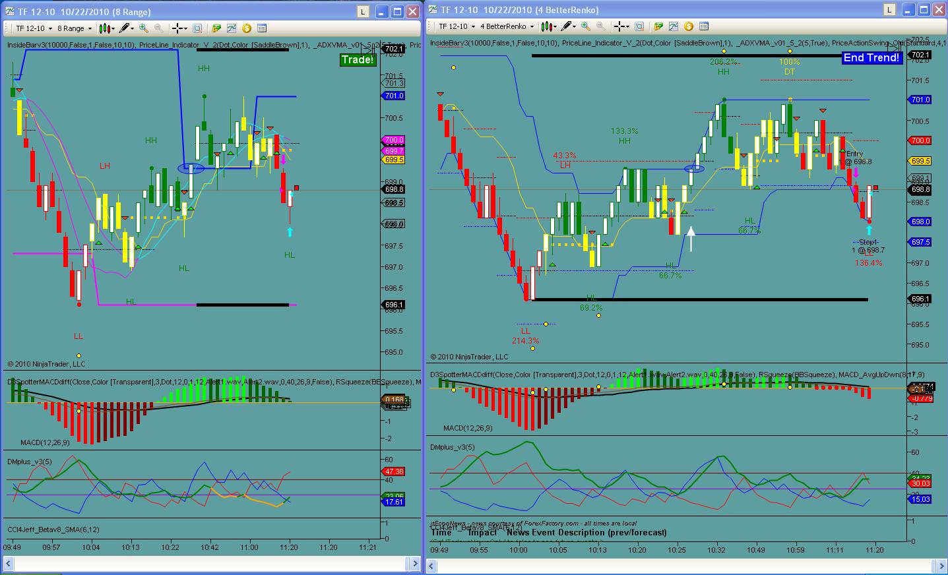Click the 69.2% HL swing label
The image size is (948, 575).
[591, 308]
